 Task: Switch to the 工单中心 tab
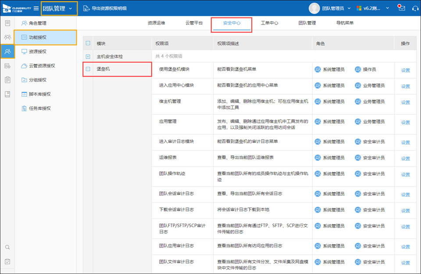point(269,23)
